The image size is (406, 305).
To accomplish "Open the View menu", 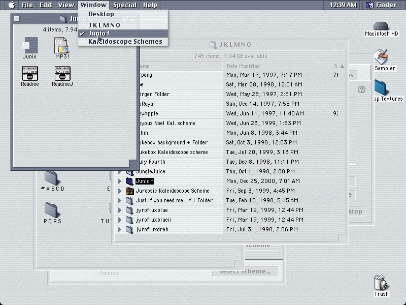I will [x=66, y=5].
